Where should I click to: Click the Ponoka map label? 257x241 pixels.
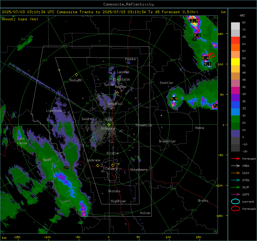point(130,59)
